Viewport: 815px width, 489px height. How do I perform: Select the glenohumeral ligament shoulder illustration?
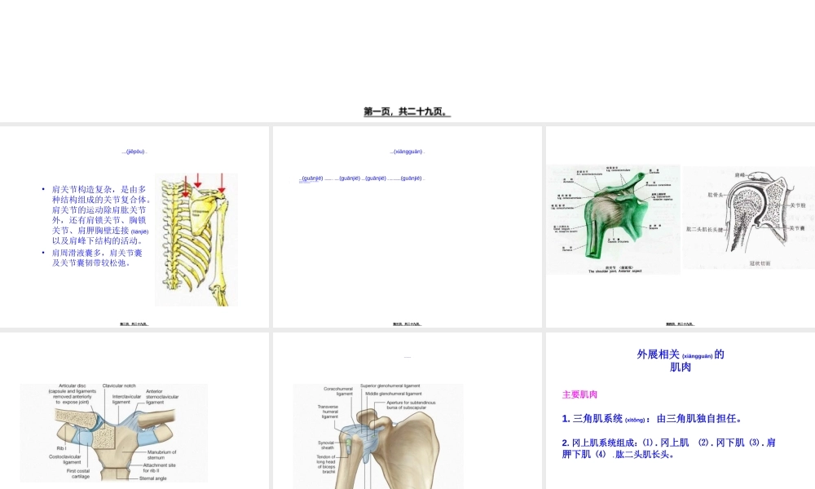point(378,436)
